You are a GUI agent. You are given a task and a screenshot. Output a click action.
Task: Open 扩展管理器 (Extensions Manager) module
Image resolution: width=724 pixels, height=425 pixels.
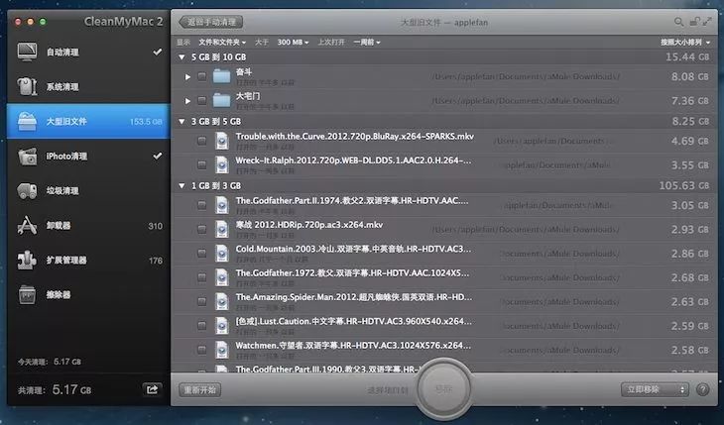87,261
